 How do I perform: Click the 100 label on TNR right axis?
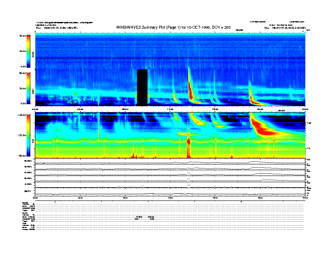coord(309,123)
